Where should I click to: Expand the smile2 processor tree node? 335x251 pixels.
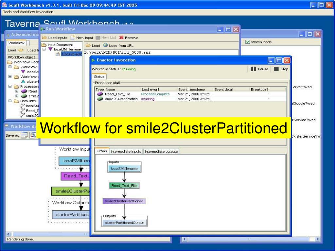tap(17, 96)
